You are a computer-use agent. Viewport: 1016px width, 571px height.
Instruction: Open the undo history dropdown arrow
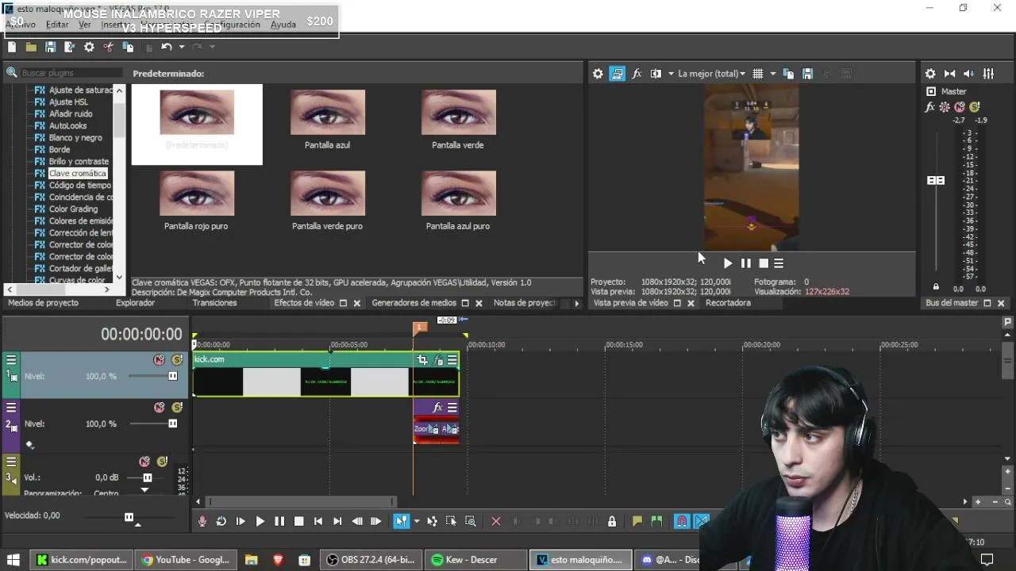(x=182, y=48)
